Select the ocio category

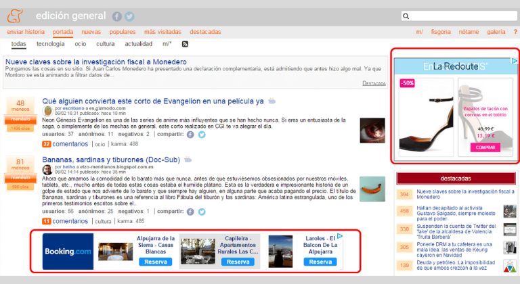[x=81, y=44]
